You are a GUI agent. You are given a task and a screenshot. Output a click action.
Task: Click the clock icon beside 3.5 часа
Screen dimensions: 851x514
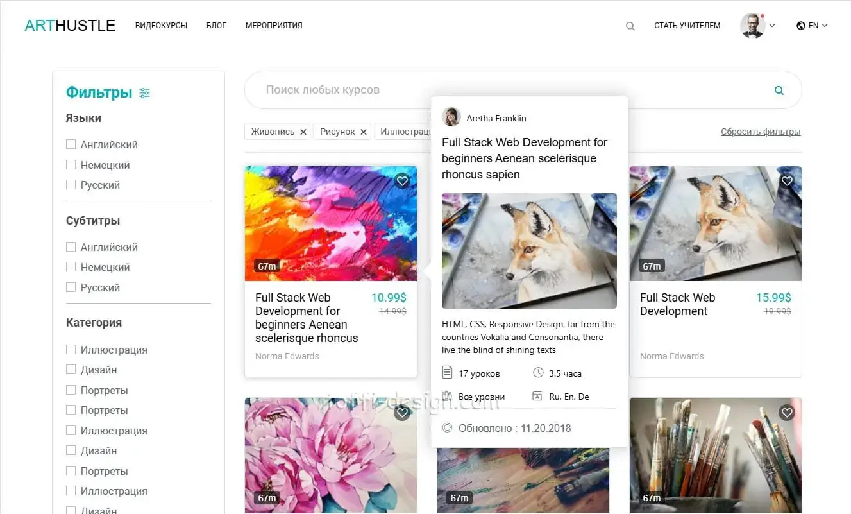click(537, 373)
